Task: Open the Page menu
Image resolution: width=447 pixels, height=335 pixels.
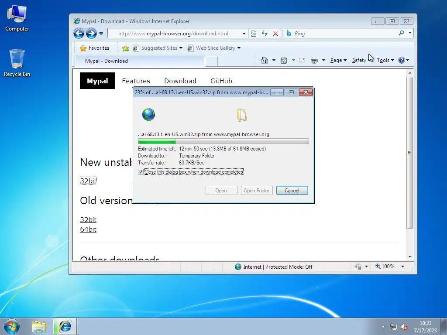Action: tap(338, 60)
